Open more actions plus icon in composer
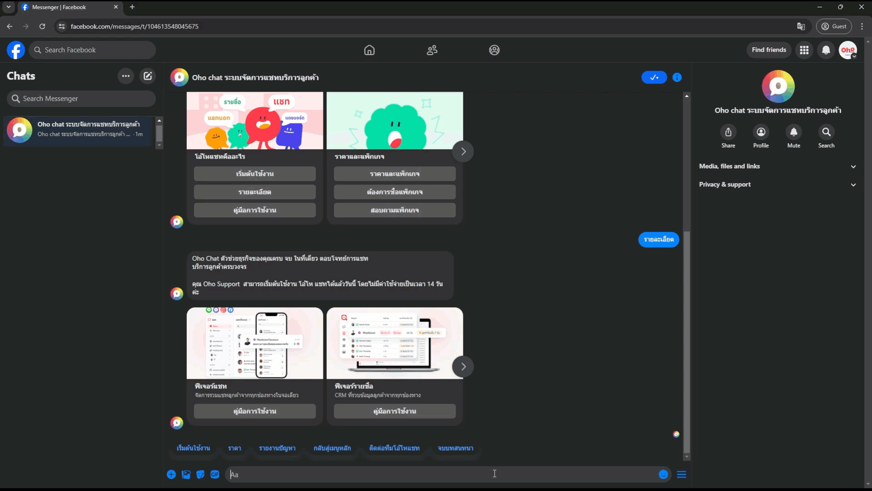This screenshot has width=872, height=491. pyautogui.click(x=171, y=475)
